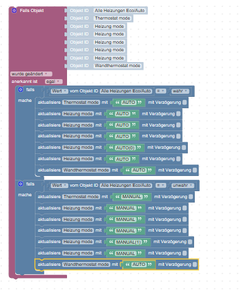Enable delay checkbox on AUTO(0) row

pyautogui.click(x=184, y=147)
